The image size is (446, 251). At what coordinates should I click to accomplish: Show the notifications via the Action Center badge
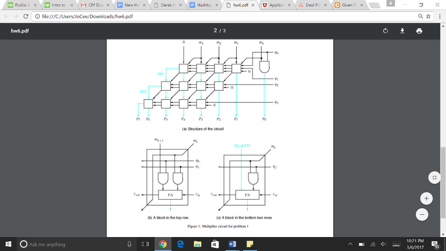(x=434, y=244)
